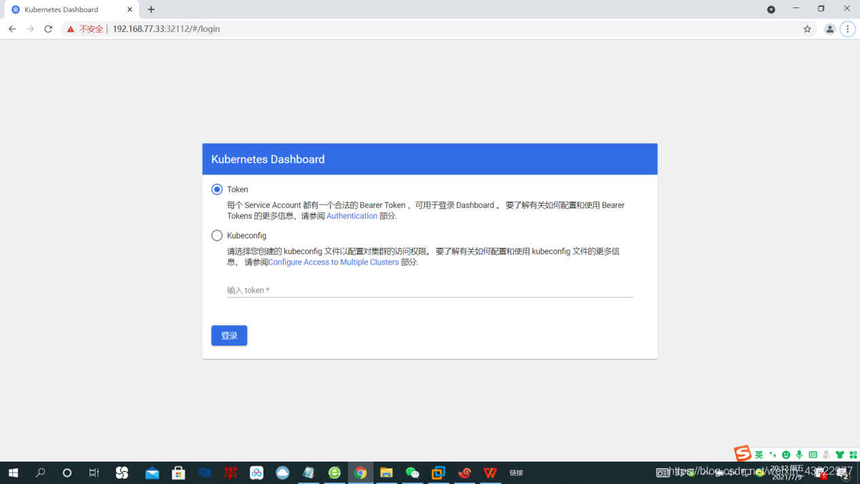
Task: Open Sogou soft keyboard icon
Action: pyautogui.click(x=812, y=455)
